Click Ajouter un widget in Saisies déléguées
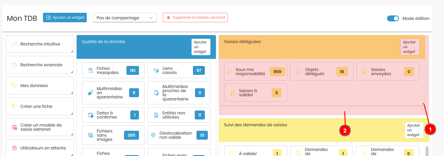Viewport: 444px width, 156px height. pyautogui.click(x=410, y=47)
